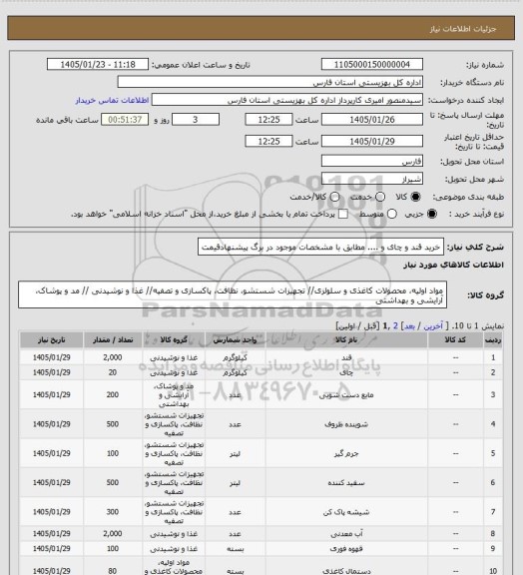The height and width of the screenshot is (575, 523).
Task: Click the قند item name cell
Action: click(x=346, y=357)
